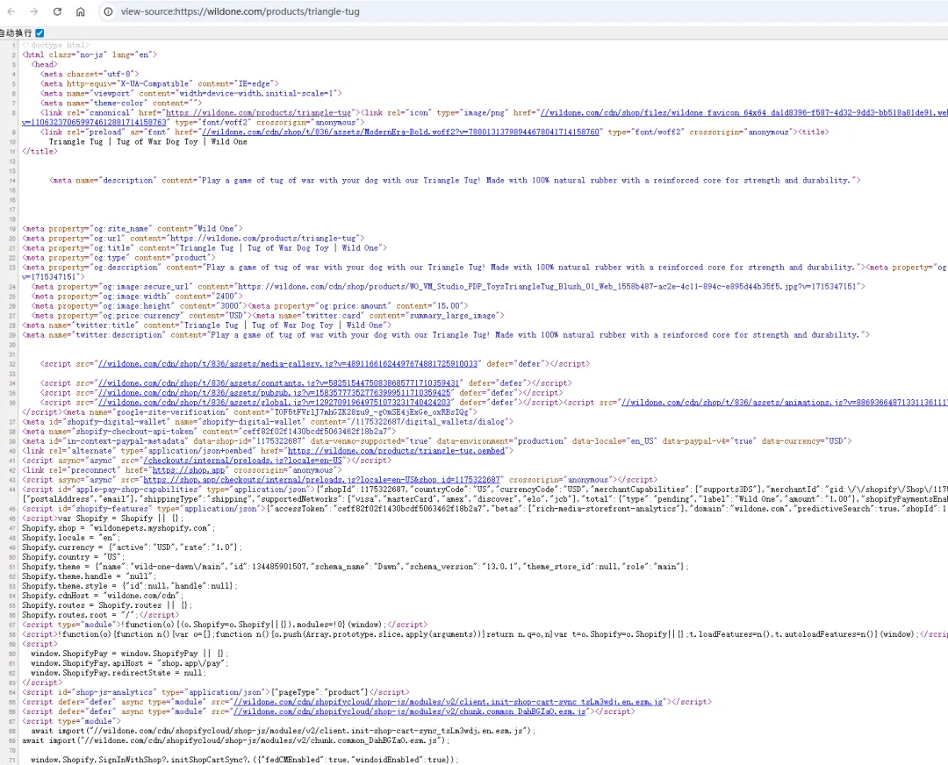Click the og:title meta tag
The height and width of the screenshot is (765, 948).
205,247
